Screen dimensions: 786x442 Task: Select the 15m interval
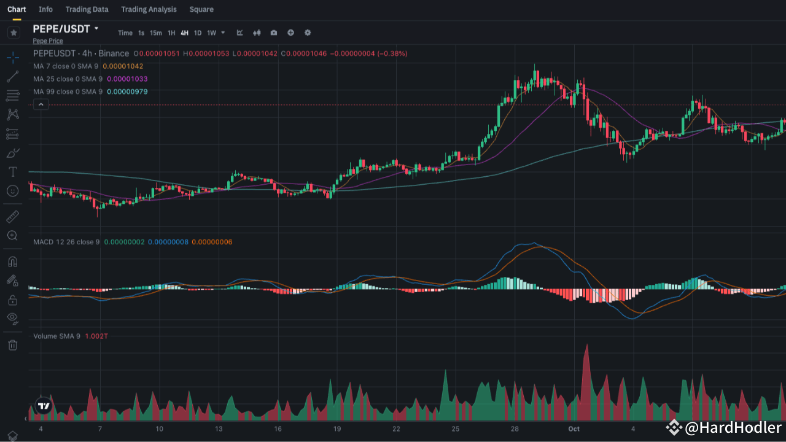tap(156, 33)
